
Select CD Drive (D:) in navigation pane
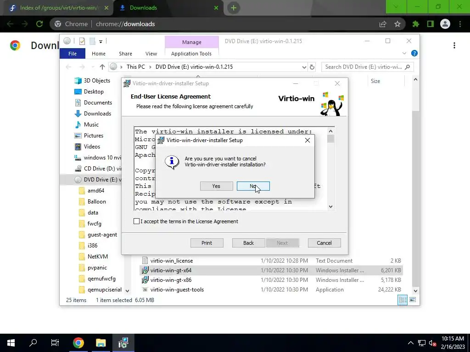(98, 169)
